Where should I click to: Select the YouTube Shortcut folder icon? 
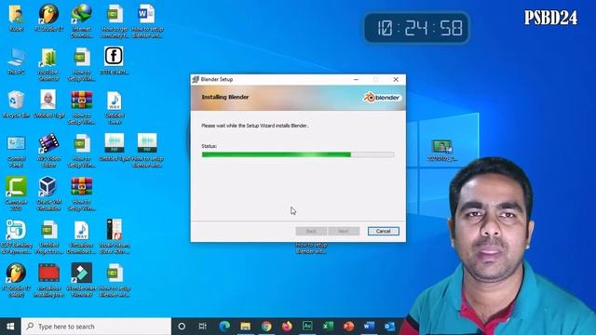(48, 64)
